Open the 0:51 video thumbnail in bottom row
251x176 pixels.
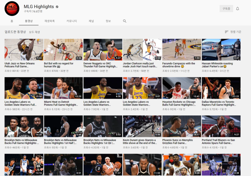coord(64,164)
